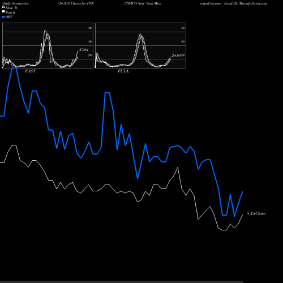The height and width of the screenshot is (283, 283).
Task: Click the white Slow D legend swatch
Action: pyautogui.click(x=3, y=7)
